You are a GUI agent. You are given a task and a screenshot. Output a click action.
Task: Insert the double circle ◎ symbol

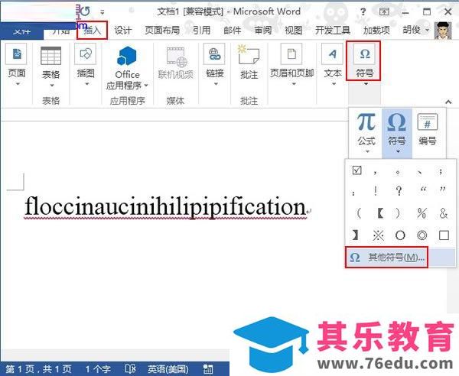coord(422,235)
